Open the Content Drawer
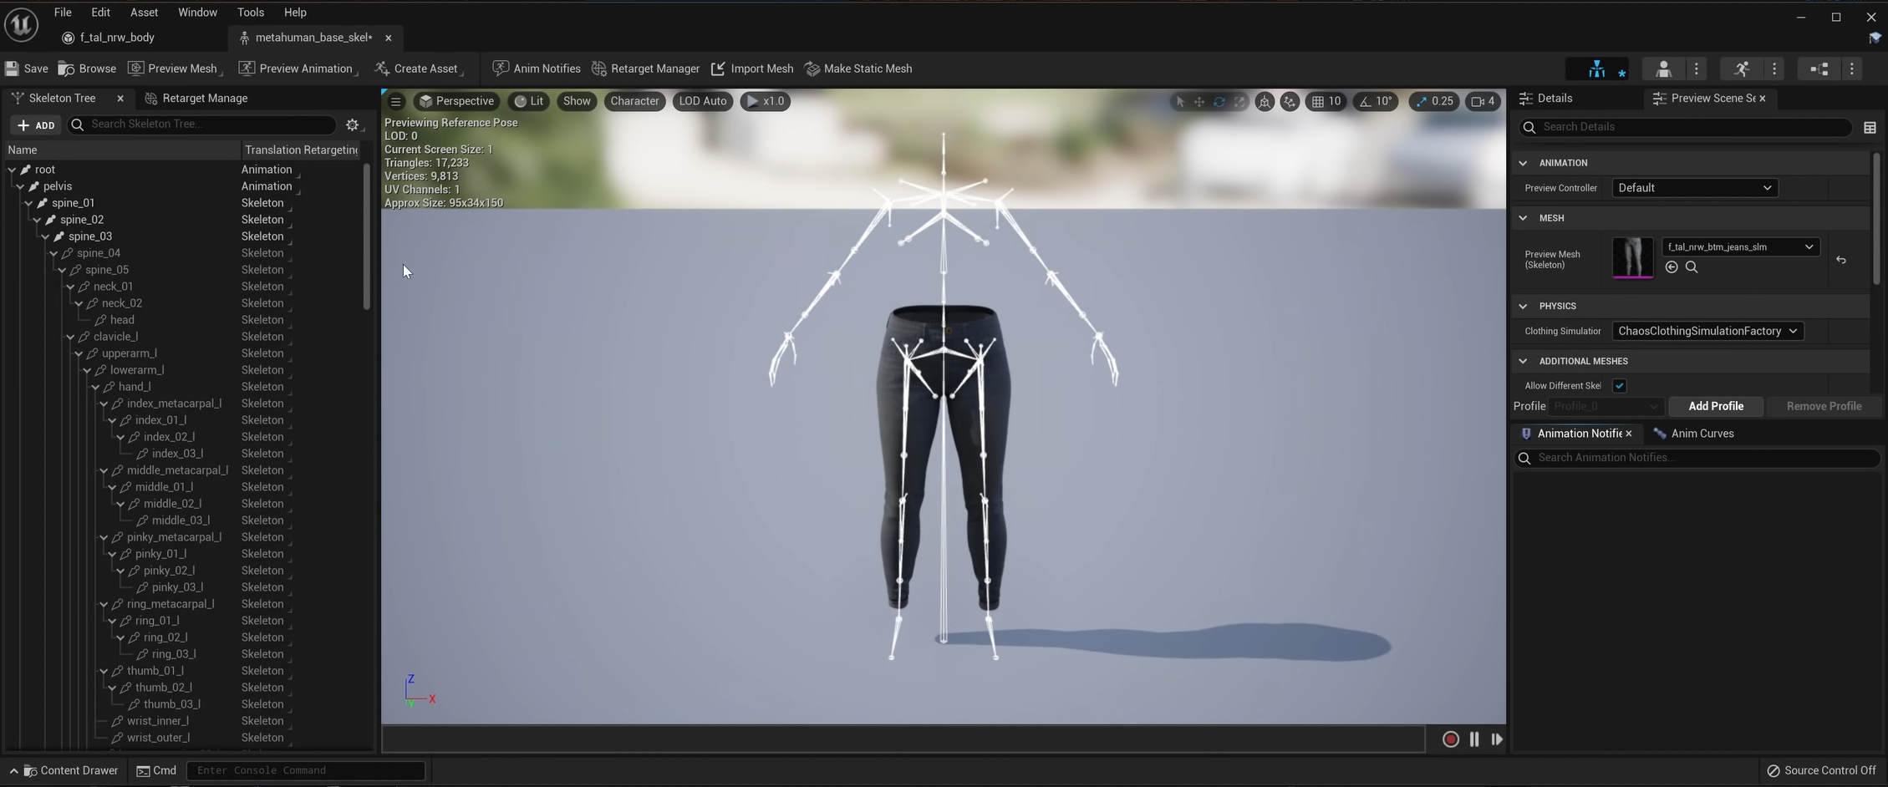This screenshot has width=1888, height=787. [x=70, y=770]
